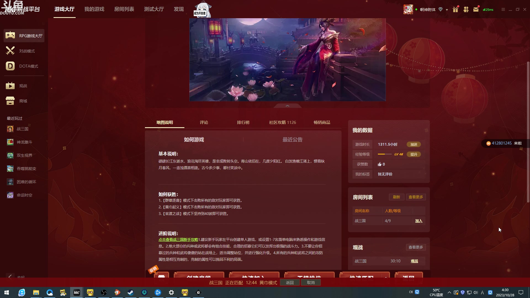The height and width of the screenshot is (298, 530).
Task: Open the gift box icon with notification
Action: tap(455, 9)
